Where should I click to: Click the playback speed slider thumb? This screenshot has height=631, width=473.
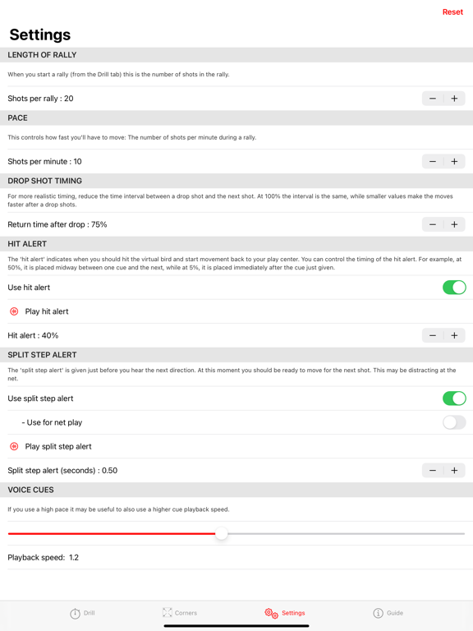pyautogui.click(x=221, y=533)
